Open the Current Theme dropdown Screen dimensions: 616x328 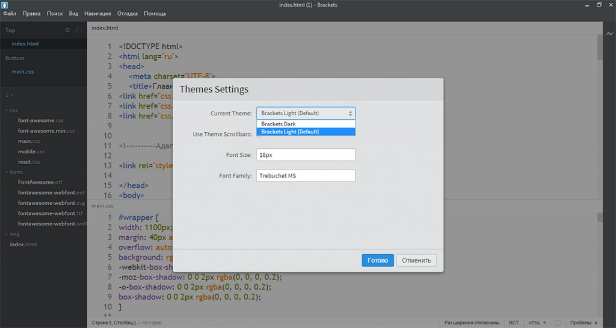point(306,113)
